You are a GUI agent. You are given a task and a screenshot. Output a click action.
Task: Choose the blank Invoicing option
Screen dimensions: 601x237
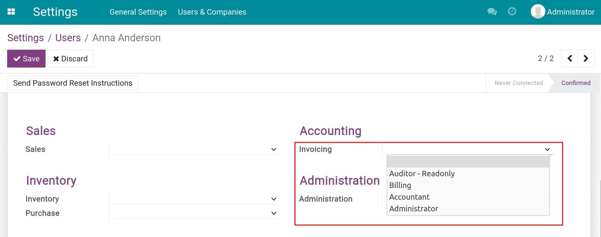click(468, 162)
